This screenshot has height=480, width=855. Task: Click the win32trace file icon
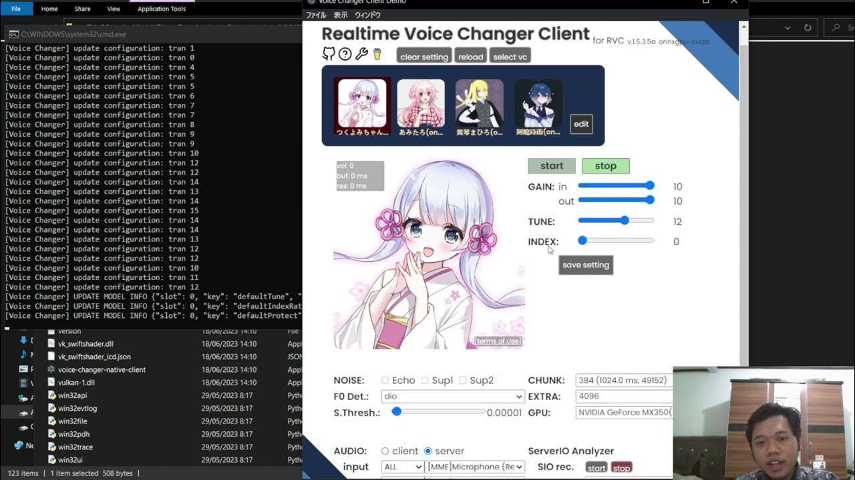[x=51, y=447]
